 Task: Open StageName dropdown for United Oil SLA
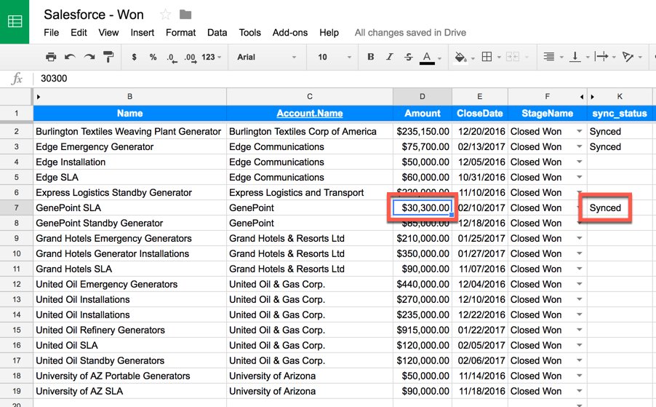pyautogui.click(x=580, y=345)
